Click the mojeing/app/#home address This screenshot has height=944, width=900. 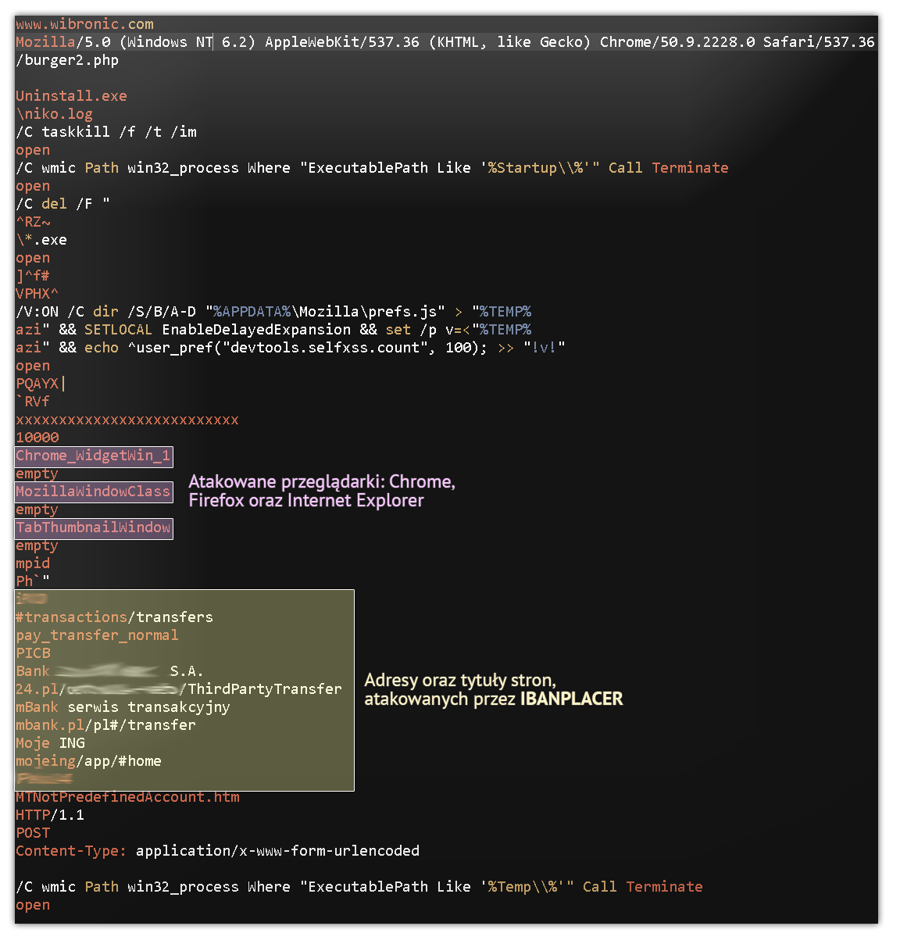click(x=88, y=761)
